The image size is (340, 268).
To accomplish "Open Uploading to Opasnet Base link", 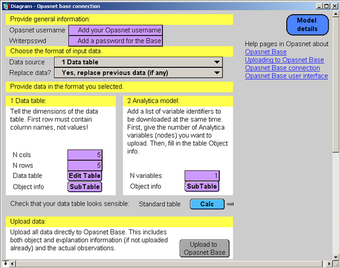I will [284, 60].
